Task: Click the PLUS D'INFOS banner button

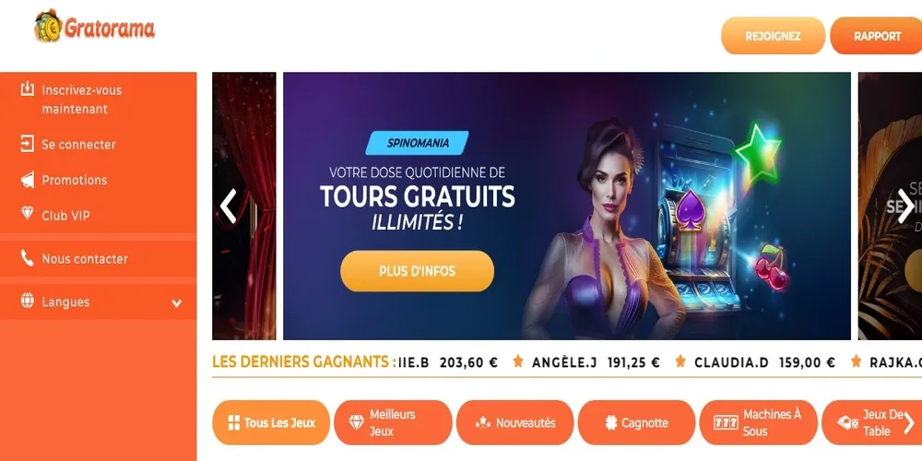Action: (x=417, y=271)
